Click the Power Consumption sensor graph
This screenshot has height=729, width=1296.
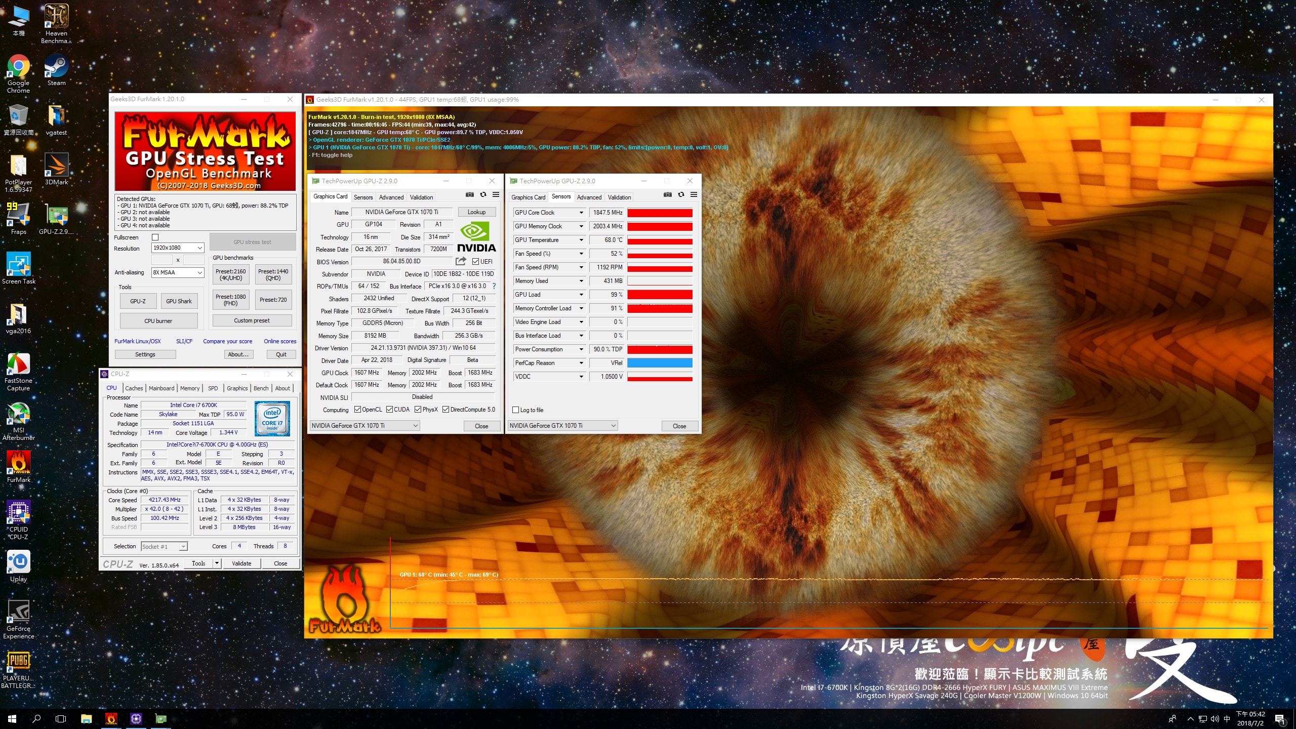click(x=660, y=349)
